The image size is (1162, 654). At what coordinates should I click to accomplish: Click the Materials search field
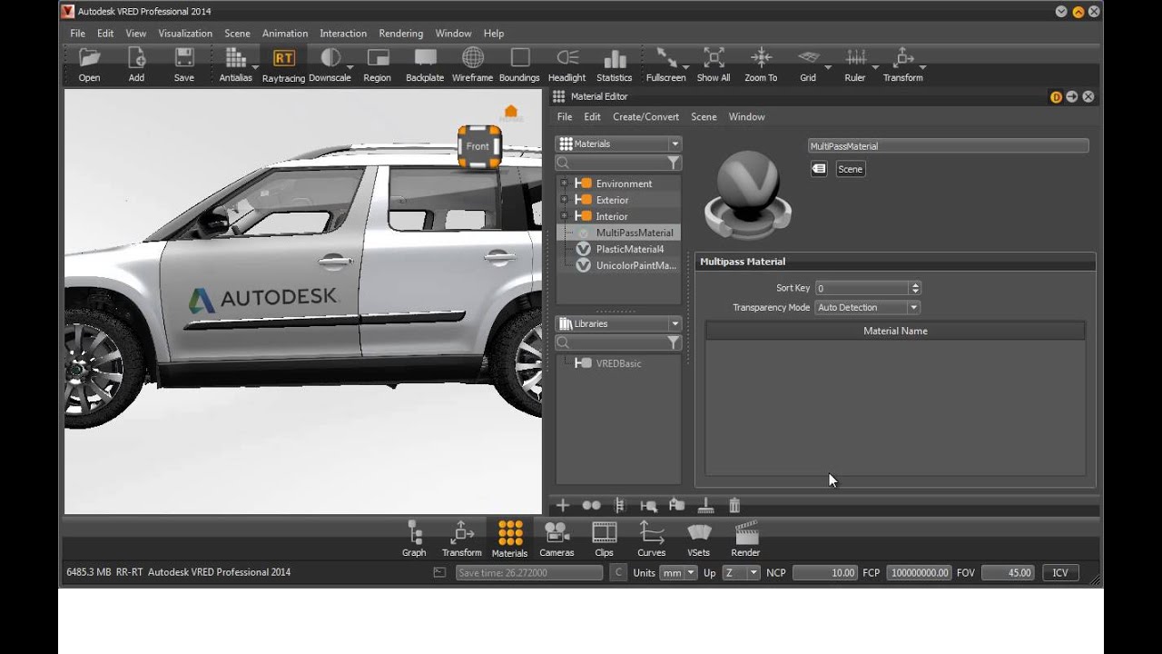(x=610, y=163)
